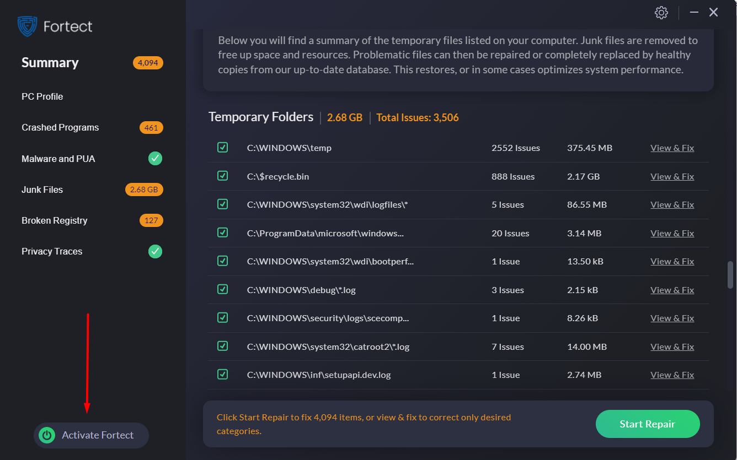Click the C:\WINDOWS\inf\setupapi.dev.log path

coord(319,375)
